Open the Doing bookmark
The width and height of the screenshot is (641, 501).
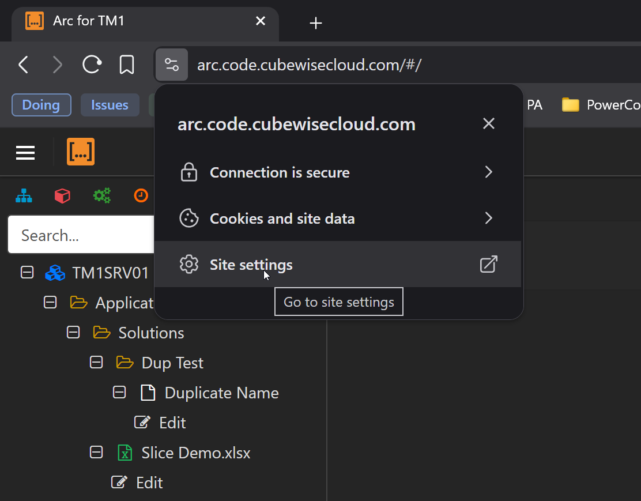(x=41, y=105)
